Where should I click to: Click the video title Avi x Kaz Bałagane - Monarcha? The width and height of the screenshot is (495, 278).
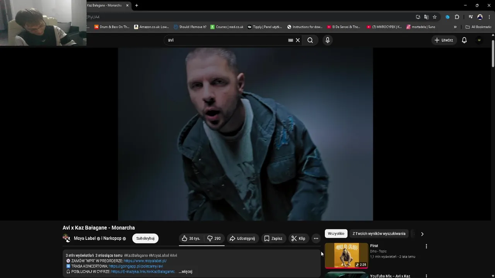[99, 228]
